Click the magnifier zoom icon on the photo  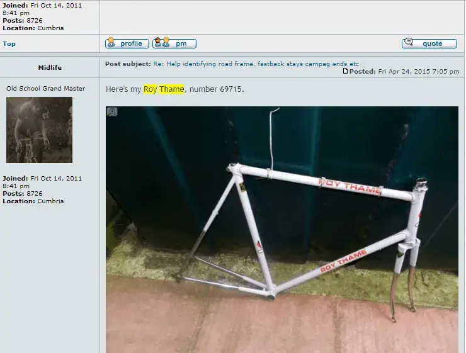pos(112,111)
